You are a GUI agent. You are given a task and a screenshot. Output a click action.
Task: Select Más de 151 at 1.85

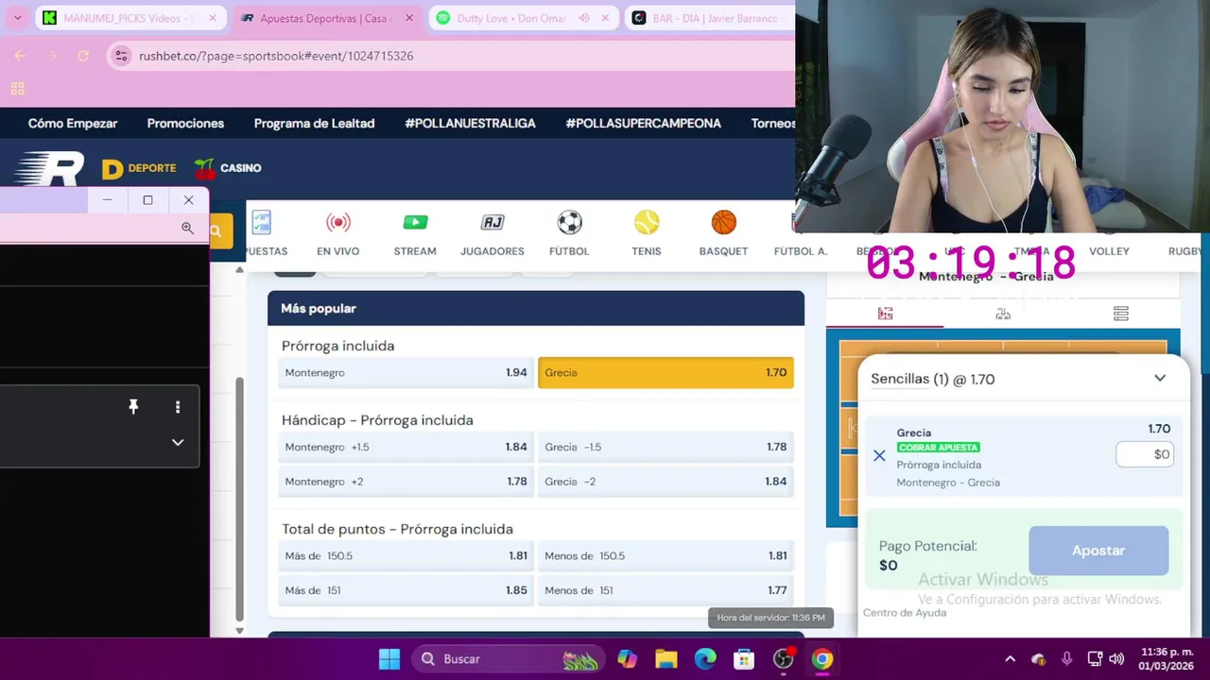coord(405,590)
